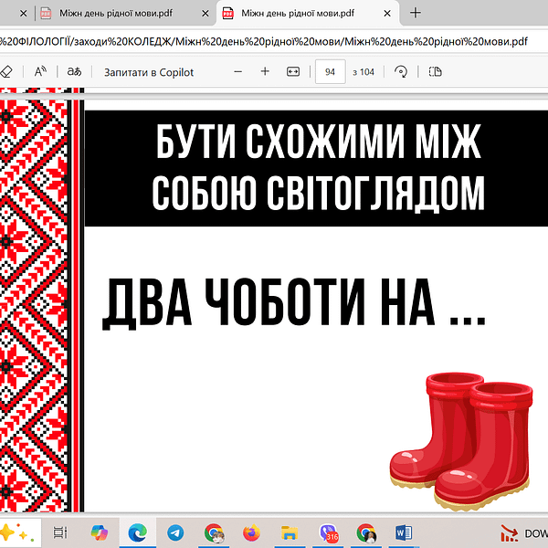Open Telegram from the taskbar
548x548 pixels.
click(x=174, y=532)
